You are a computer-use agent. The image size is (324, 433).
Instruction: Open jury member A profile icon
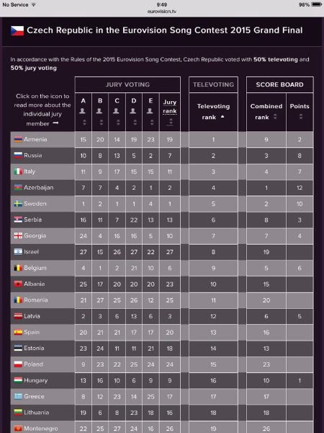(82, 111)
